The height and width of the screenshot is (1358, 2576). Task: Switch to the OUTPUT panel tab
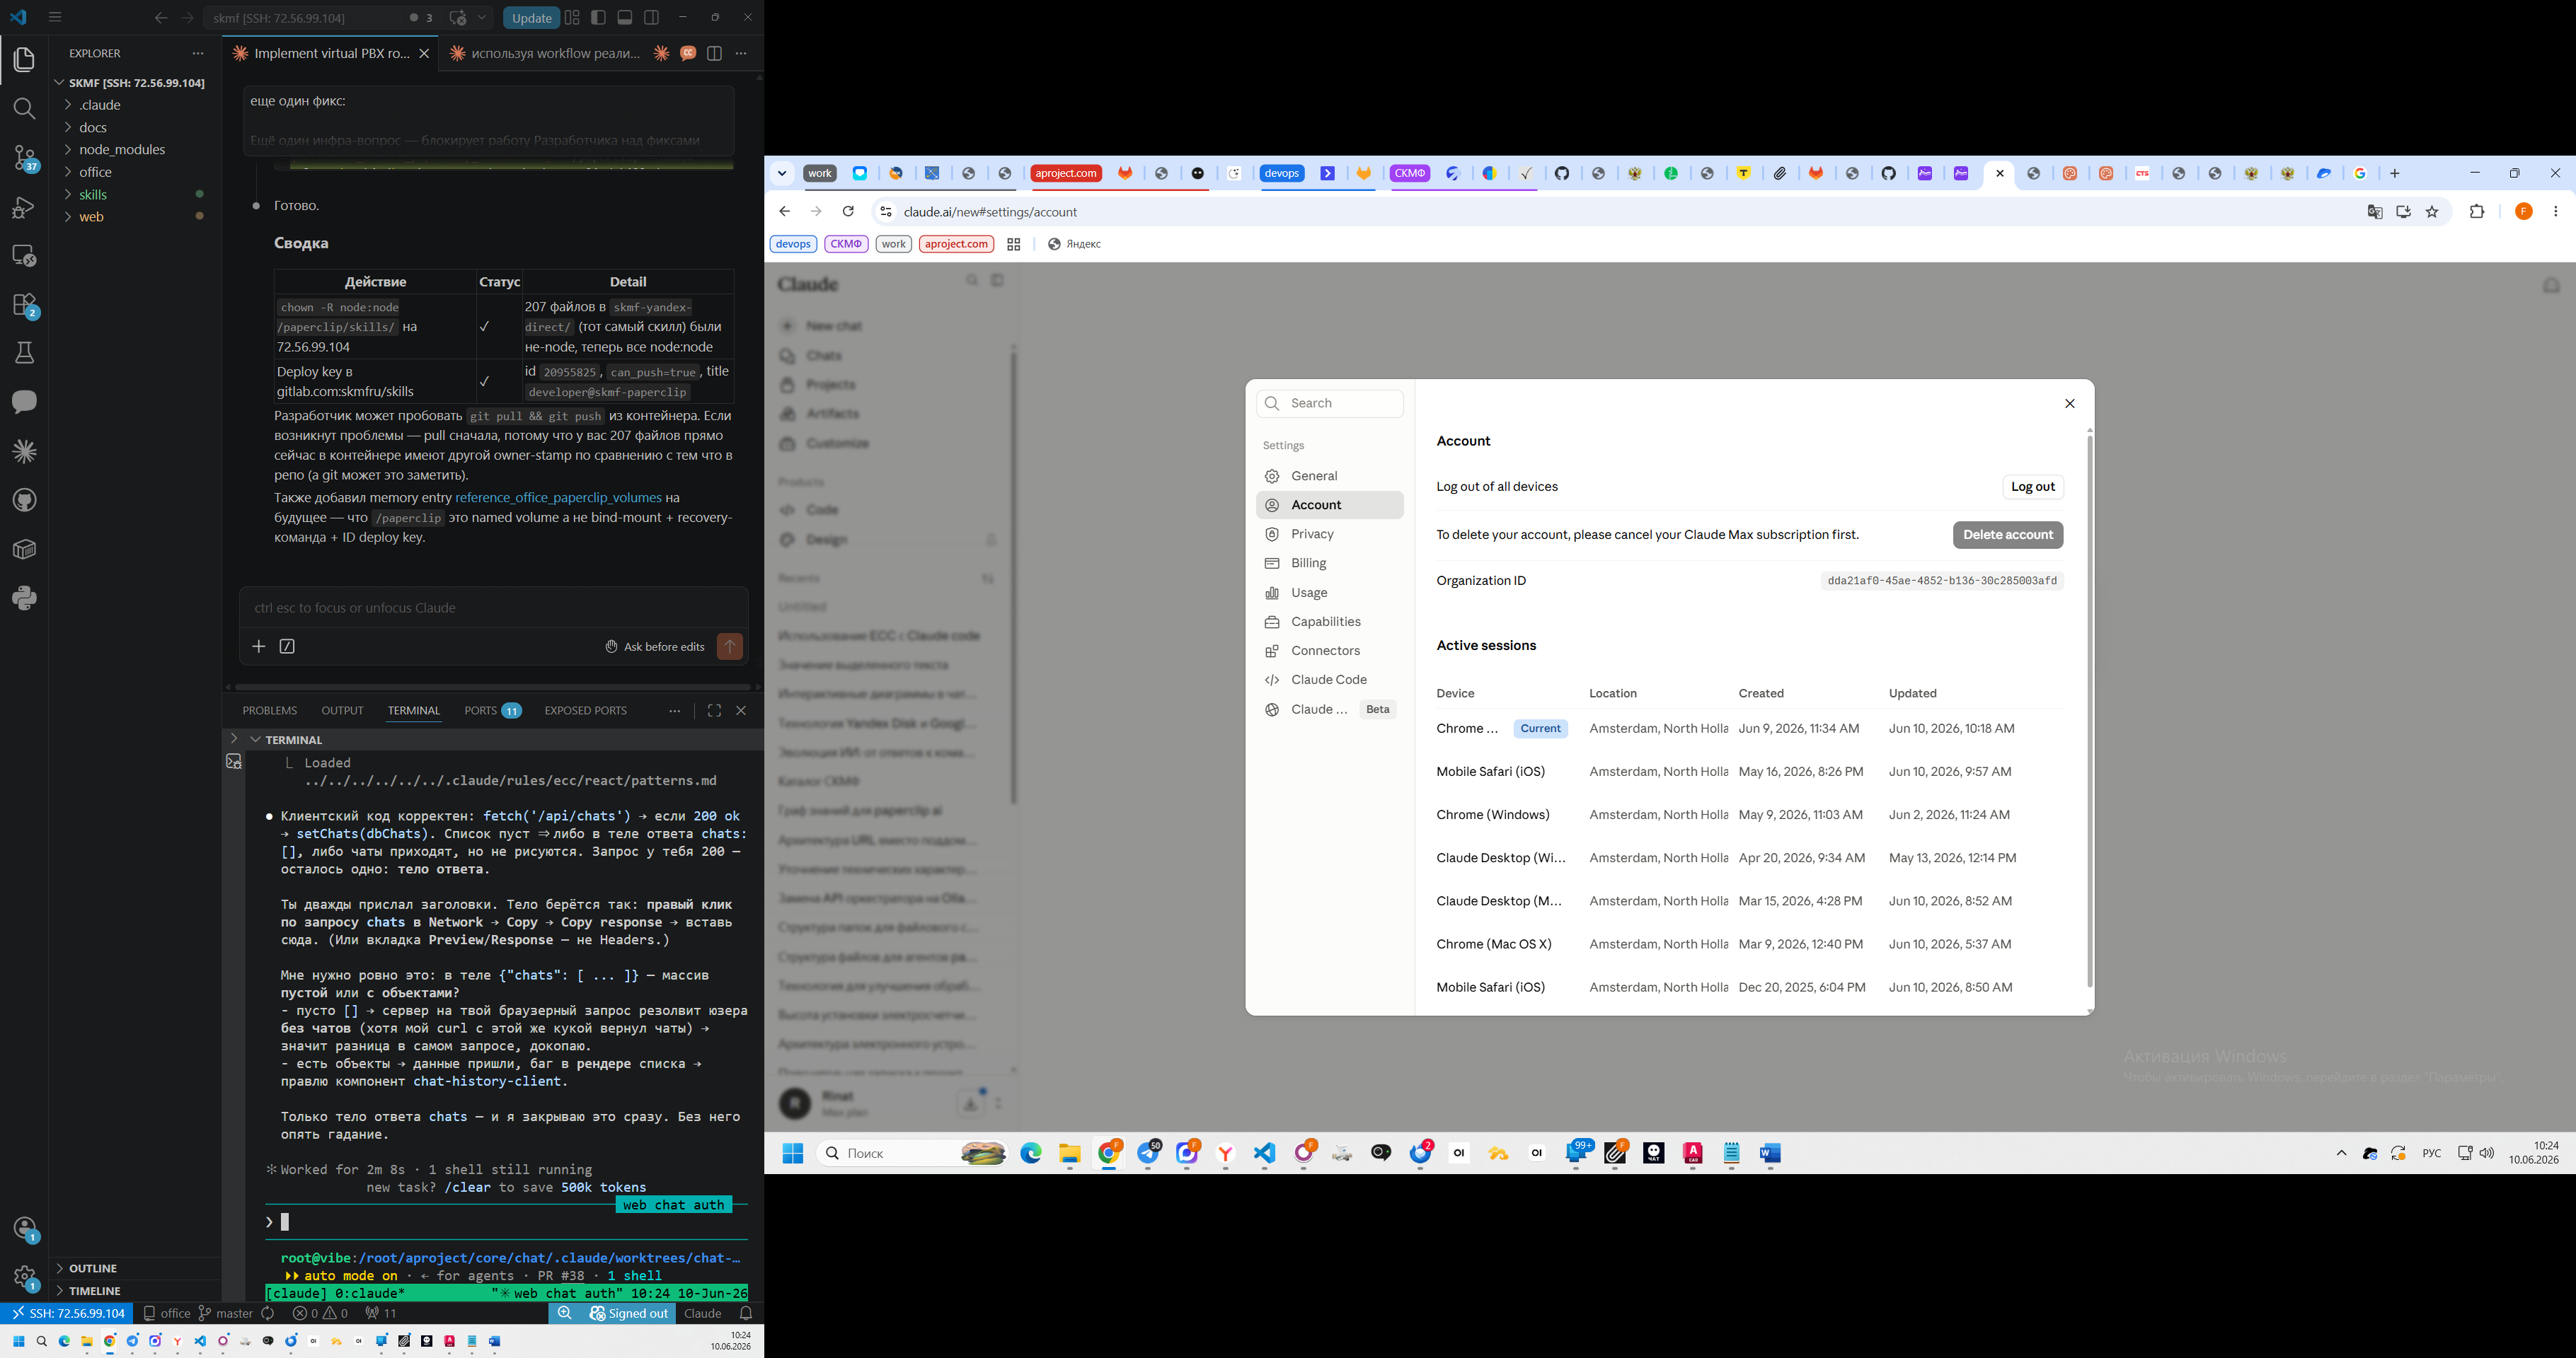click(x=342, y=711)
